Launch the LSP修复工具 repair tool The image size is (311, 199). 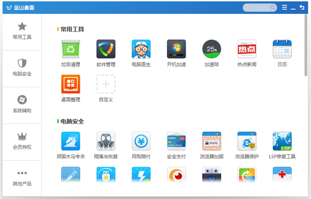click(x=282, y=141)
